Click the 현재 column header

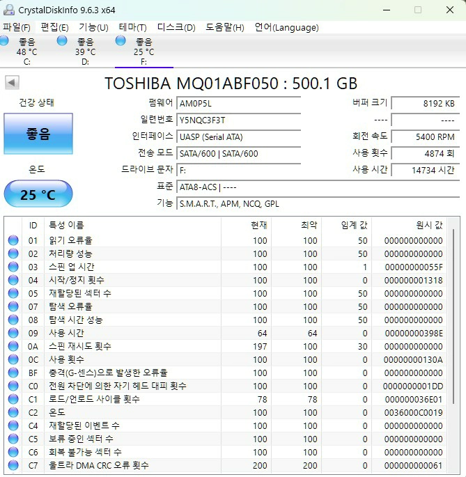[x=247, y=226]
